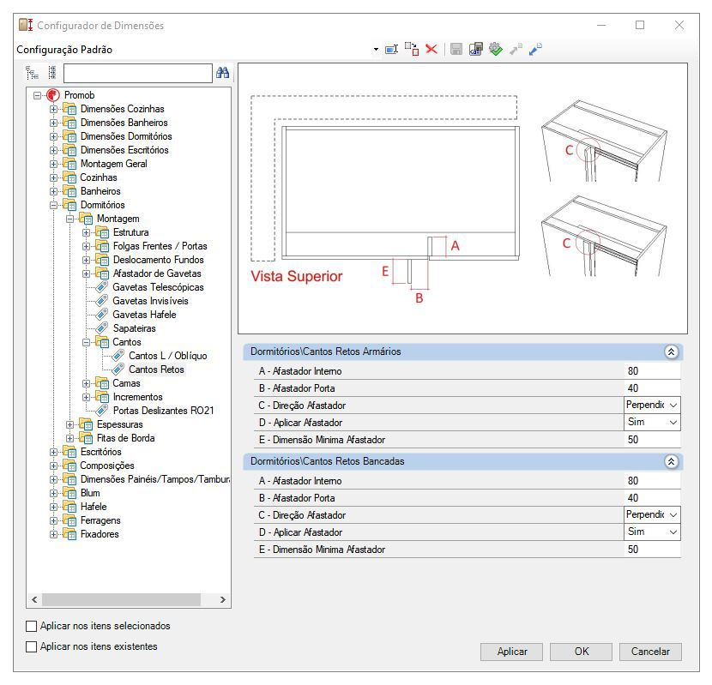
Task: Click the tree's horizontal scrollbar left arrow
Action: pyautogui.click(x=34, y=599)
